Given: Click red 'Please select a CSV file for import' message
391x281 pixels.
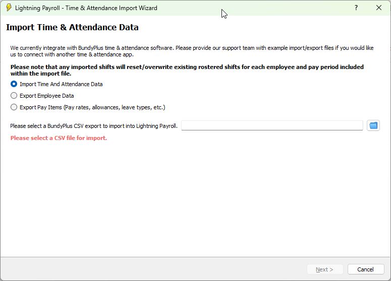Looking at the screenshot, I should click(59, 138).
